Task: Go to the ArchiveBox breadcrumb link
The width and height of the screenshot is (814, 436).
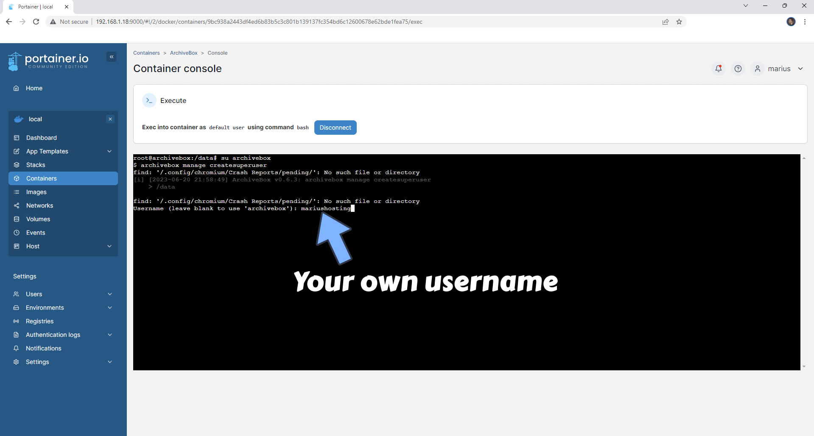Action: [x=184, y=53]
